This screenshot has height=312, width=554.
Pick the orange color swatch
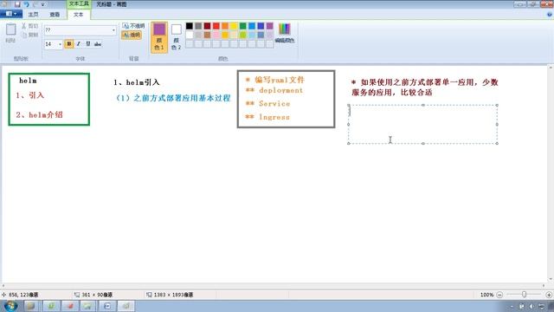225,26
